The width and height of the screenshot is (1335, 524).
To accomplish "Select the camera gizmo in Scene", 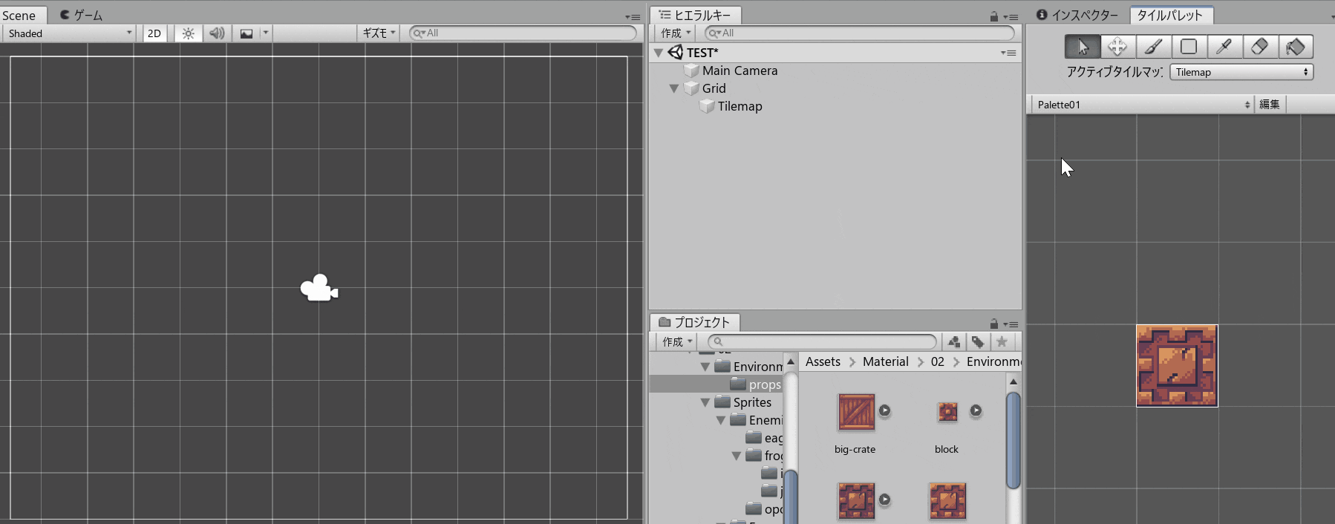I will (319, 288).
